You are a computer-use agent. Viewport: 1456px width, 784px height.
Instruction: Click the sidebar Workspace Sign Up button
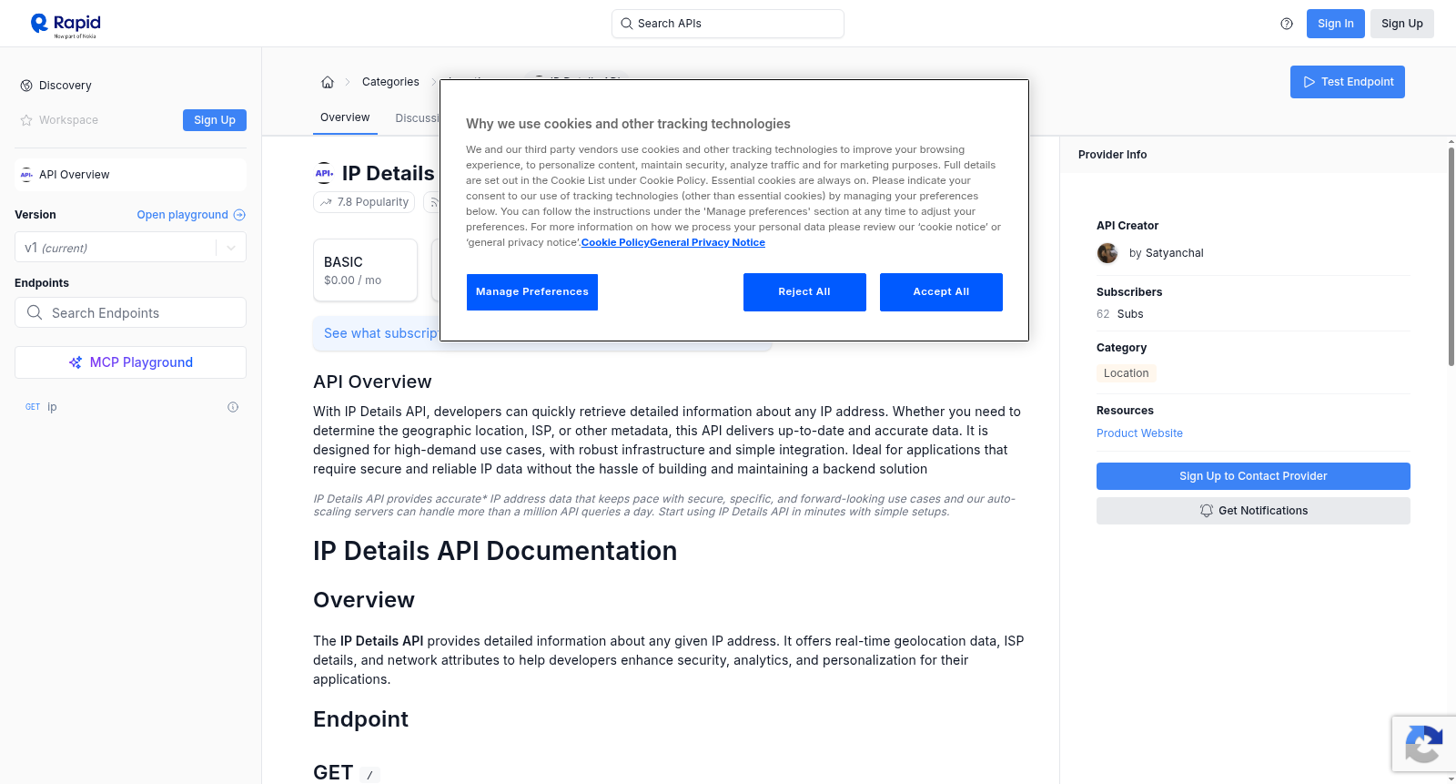[x=215, y=120]
